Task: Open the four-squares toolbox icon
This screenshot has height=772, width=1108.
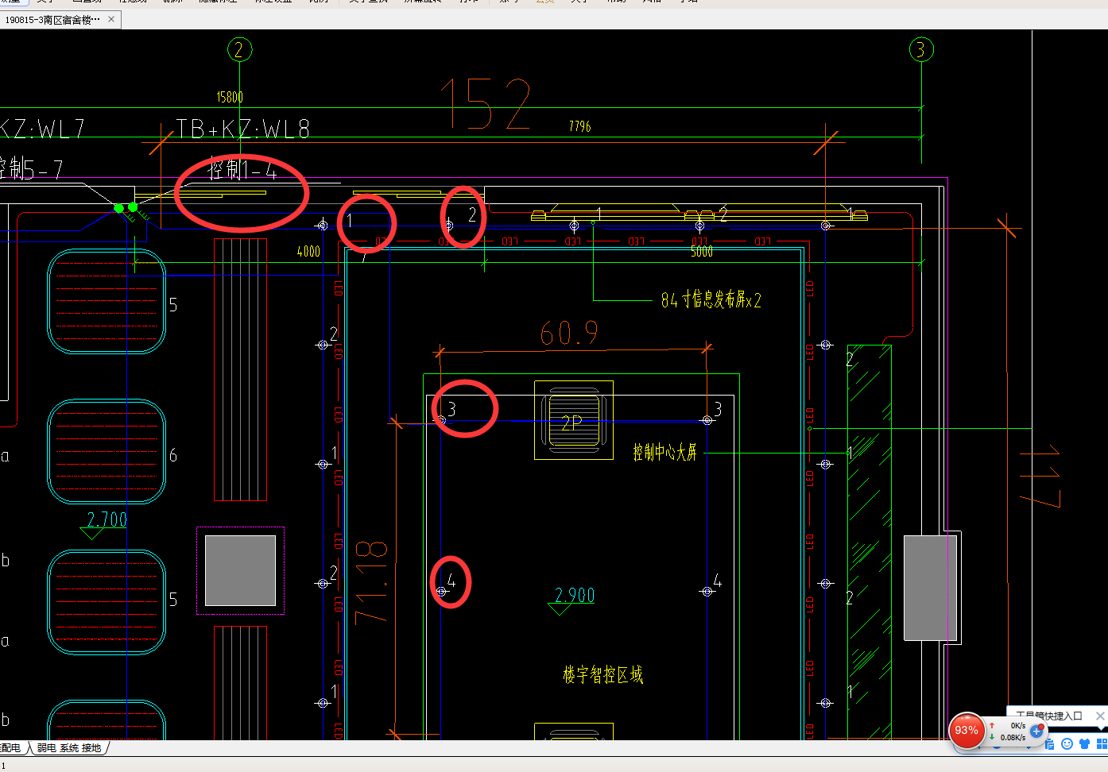Action: click(x=1102, y=744)
